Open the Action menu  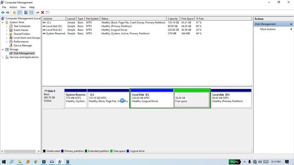pyautogui.click(x=13, y=7)
